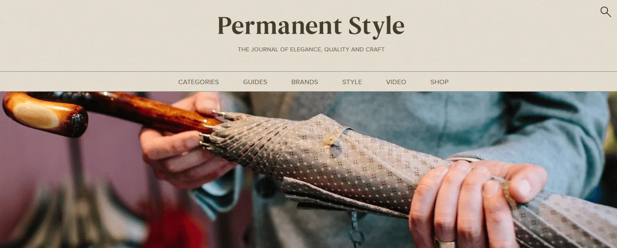
Task: Click the Journal of Elegance tagline
Action: (311, 50)
